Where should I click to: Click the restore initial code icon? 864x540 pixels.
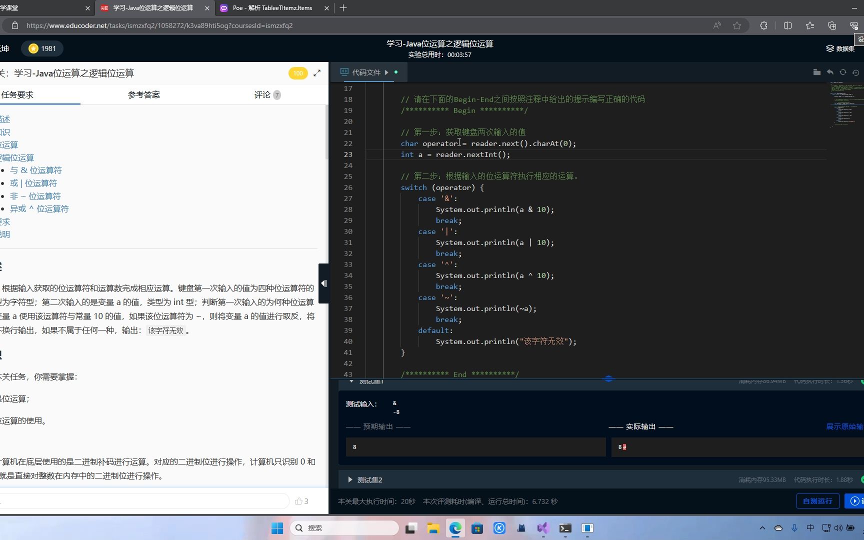tap(855, 72)
